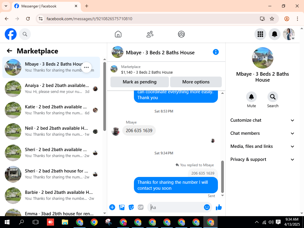304x228 pixels.
Task: Click More options button
Action: click(x=196, y=82)
